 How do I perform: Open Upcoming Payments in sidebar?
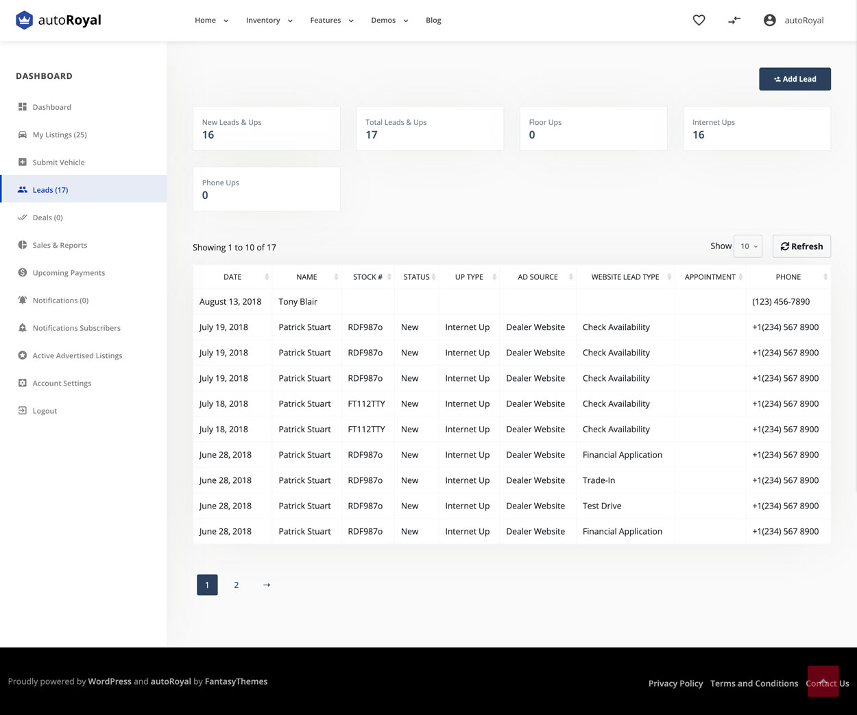point(69,272)
